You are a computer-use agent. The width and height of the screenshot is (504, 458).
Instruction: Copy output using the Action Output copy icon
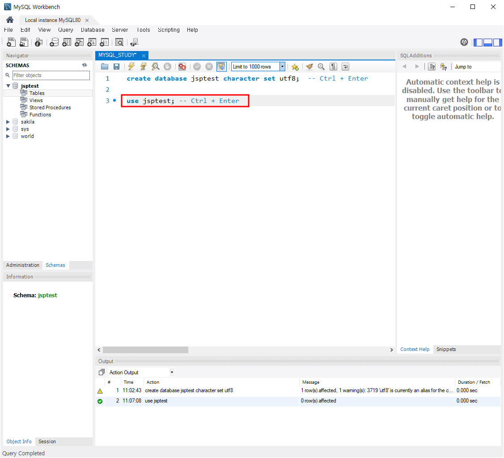(102, 372)
